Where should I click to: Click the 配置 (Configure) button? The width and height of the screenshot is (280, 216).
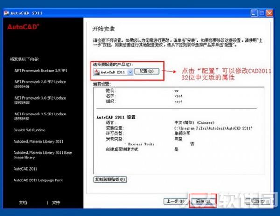pyautogui.click(x=147, y=71)
